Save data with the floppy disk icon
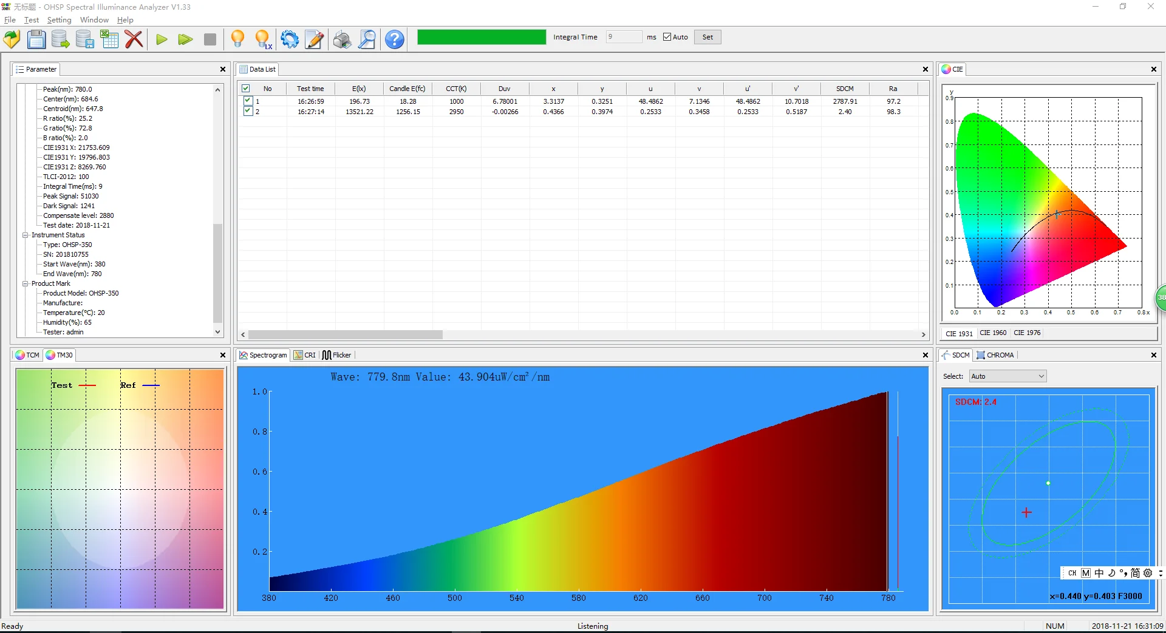 36,39
